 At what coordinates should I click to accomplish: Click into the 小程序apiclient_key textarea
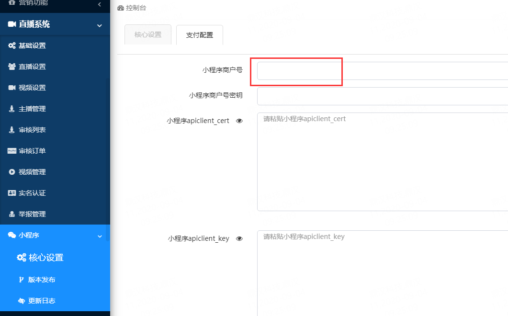(x=382, y=273)
